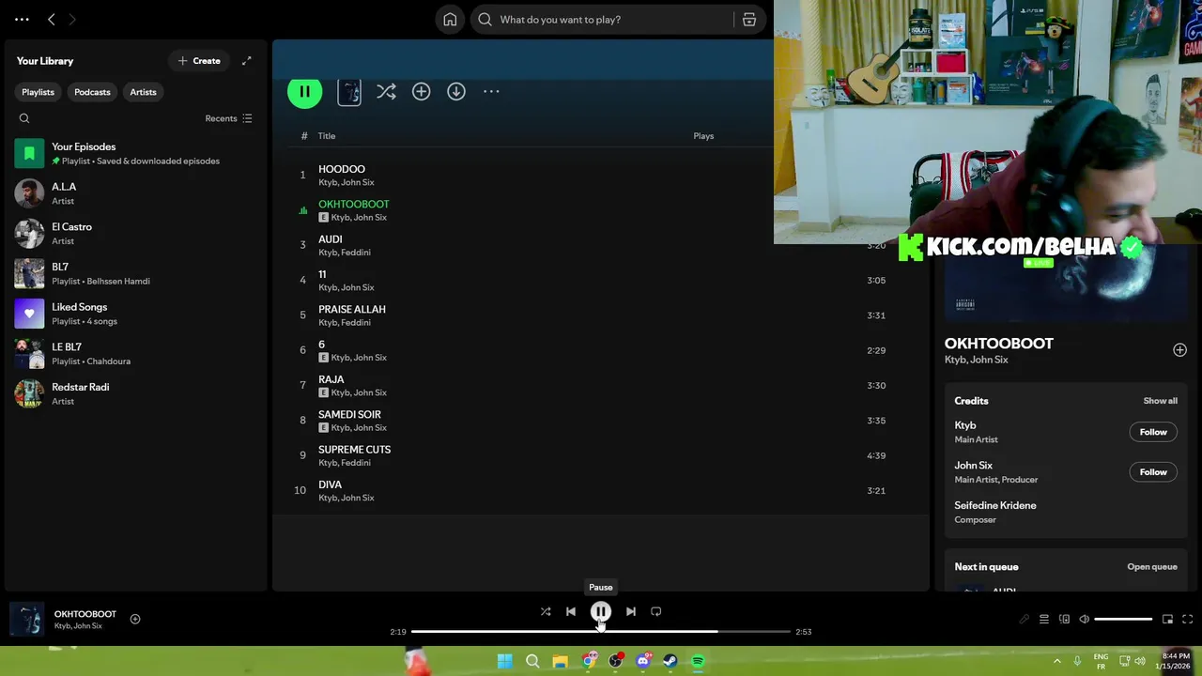1202x676 pixels.
Task: Open the three-dots app menu
Action: point(22,19)
